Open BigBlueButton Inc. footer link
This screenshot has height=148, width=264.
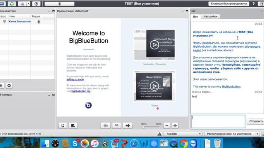pos(18,134)
